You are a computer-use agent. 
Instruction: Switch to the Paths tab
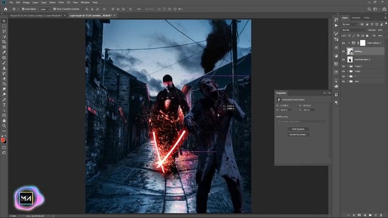367,18
